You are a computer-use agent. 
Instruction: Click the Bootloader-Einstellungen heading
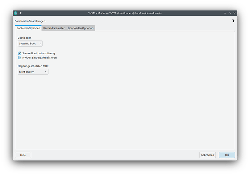pos(30,21)
